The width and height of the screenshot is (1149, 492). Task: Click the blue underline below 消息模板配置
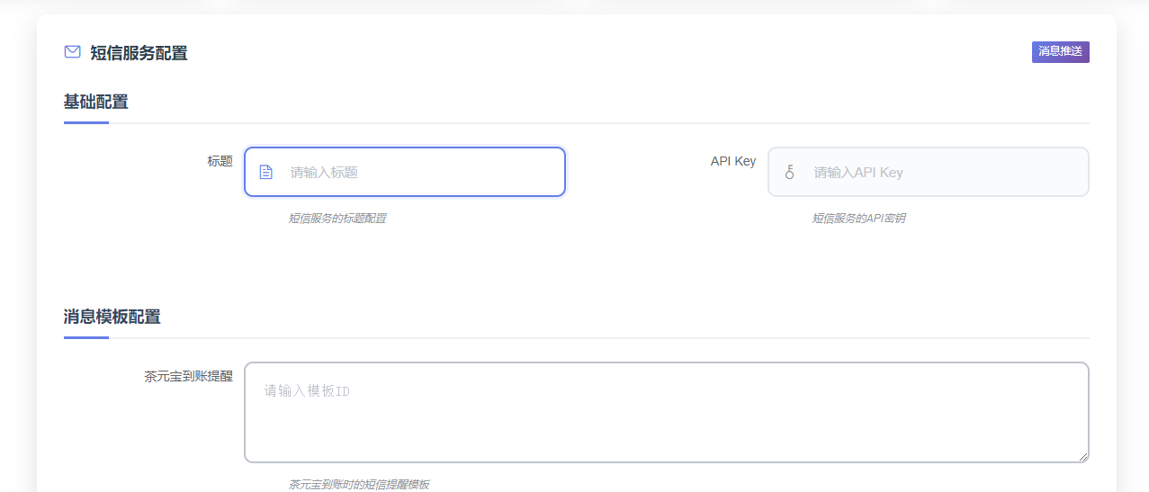(86, 337)
